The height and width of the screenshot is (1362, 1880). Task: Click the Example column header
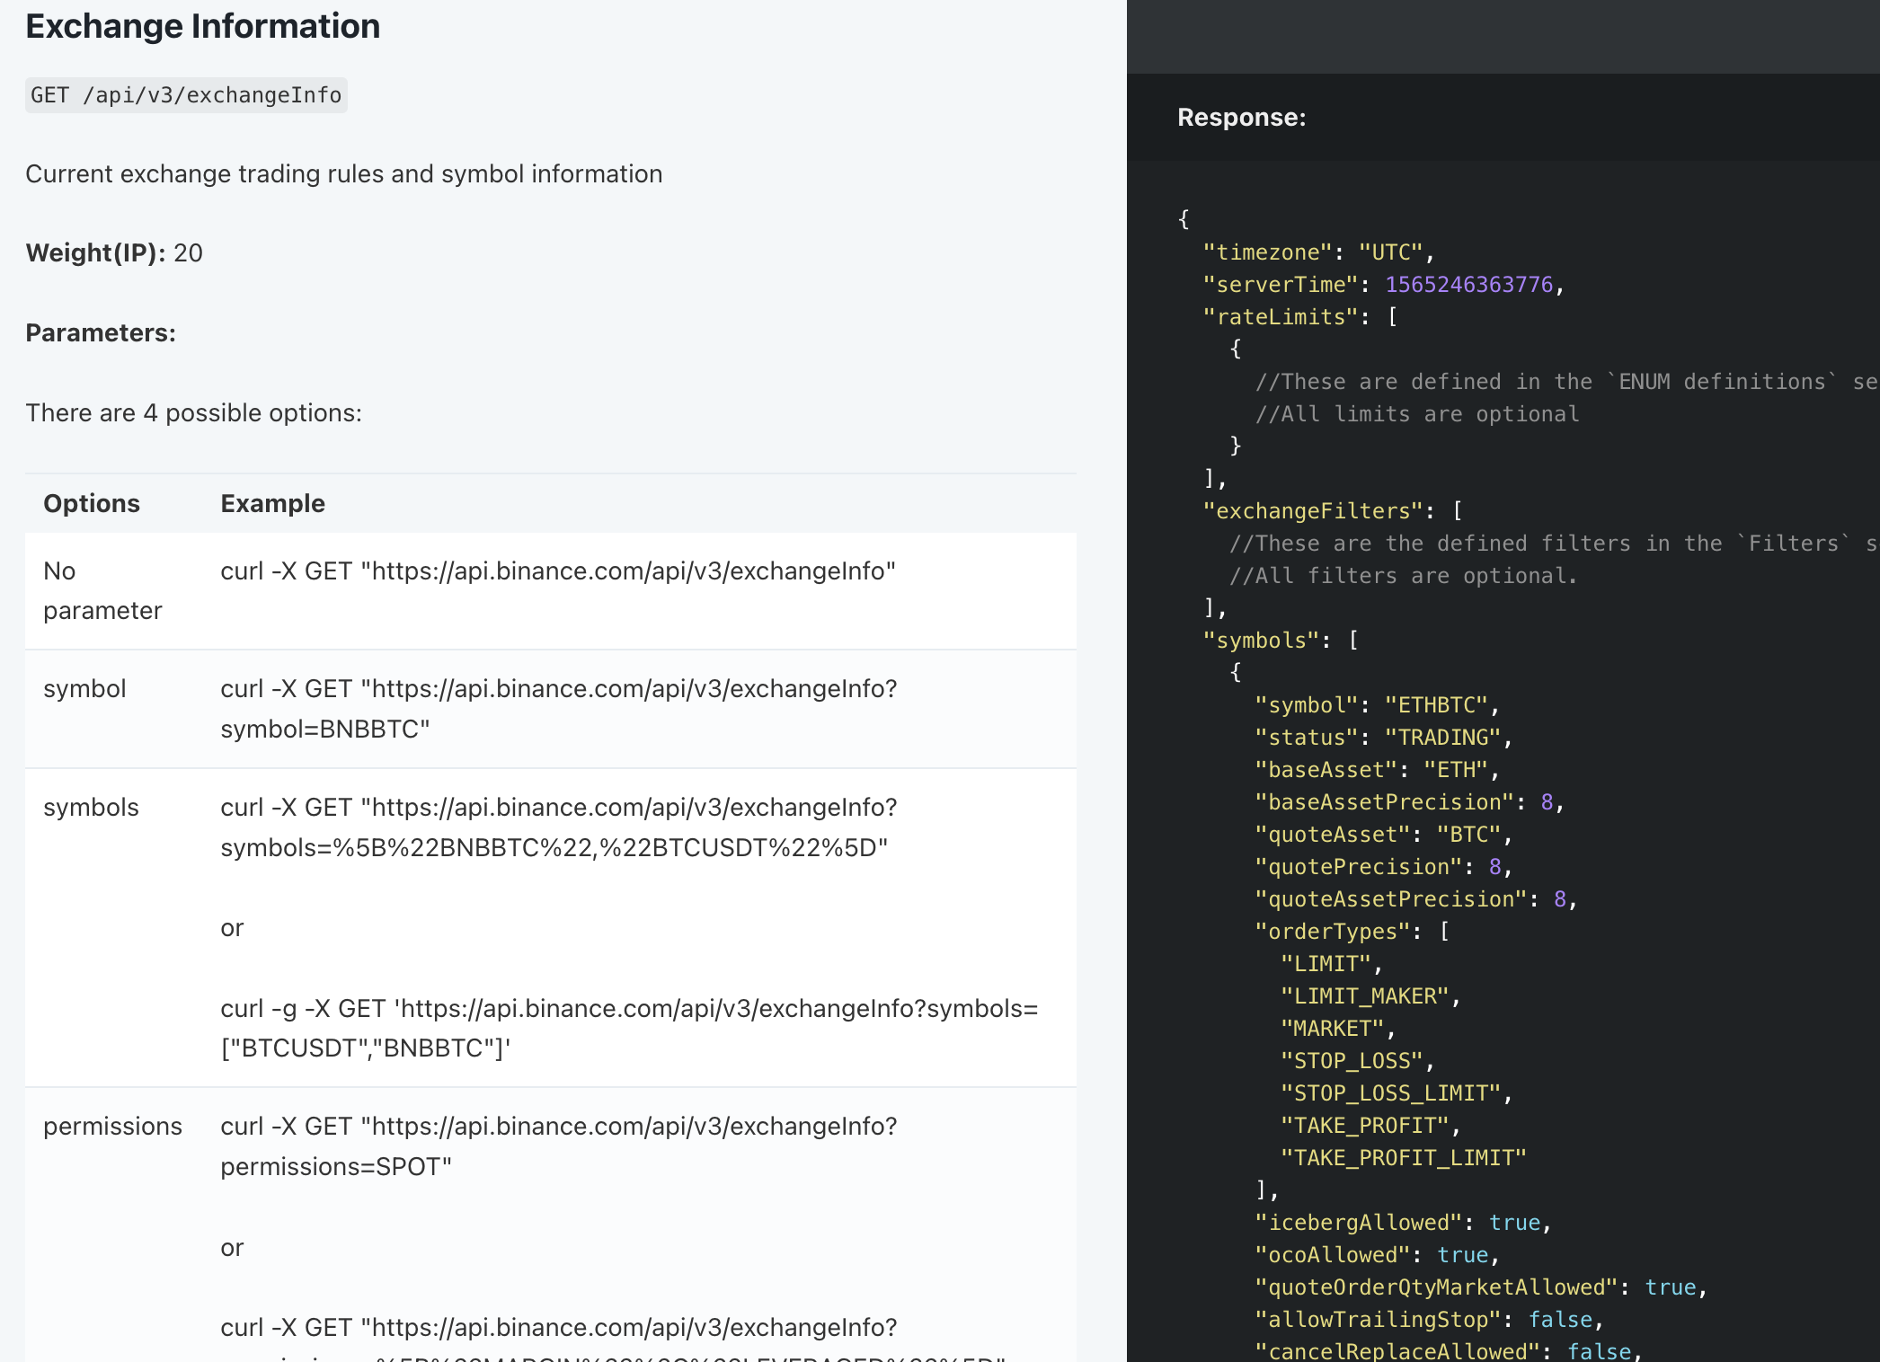[273, 504]
